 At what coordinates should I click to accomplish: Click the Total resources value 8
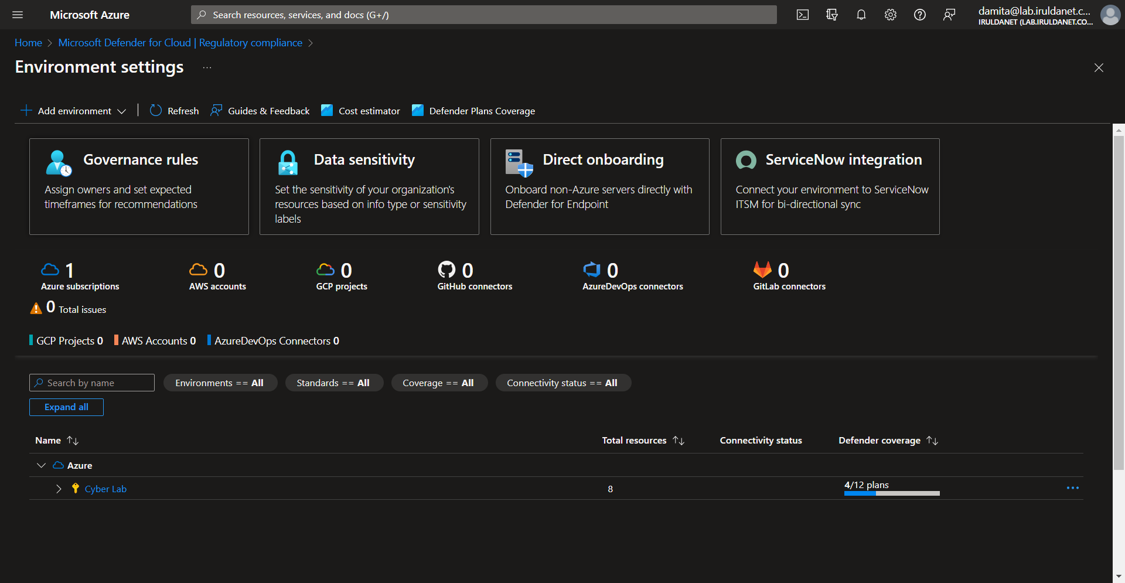click(x=610, y=489)
